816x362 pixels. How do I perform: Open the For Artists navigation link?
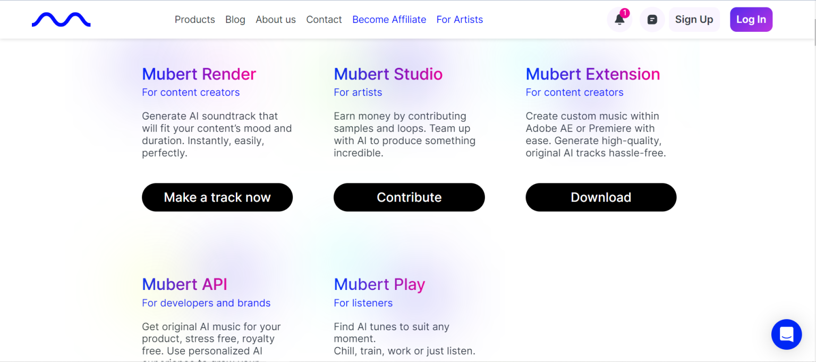pyautogui.click(x=459, y=20)
